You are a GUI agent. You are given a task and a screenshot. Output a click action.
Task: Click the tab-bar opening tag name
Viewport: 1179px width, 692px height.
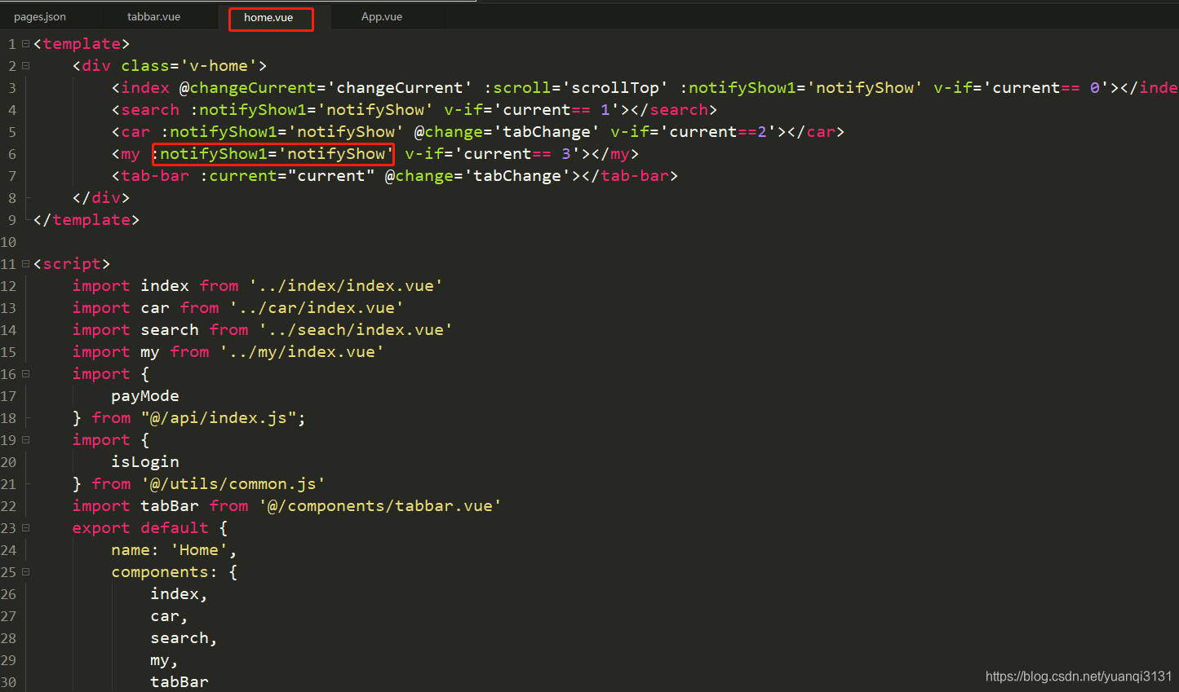point(155,176)
